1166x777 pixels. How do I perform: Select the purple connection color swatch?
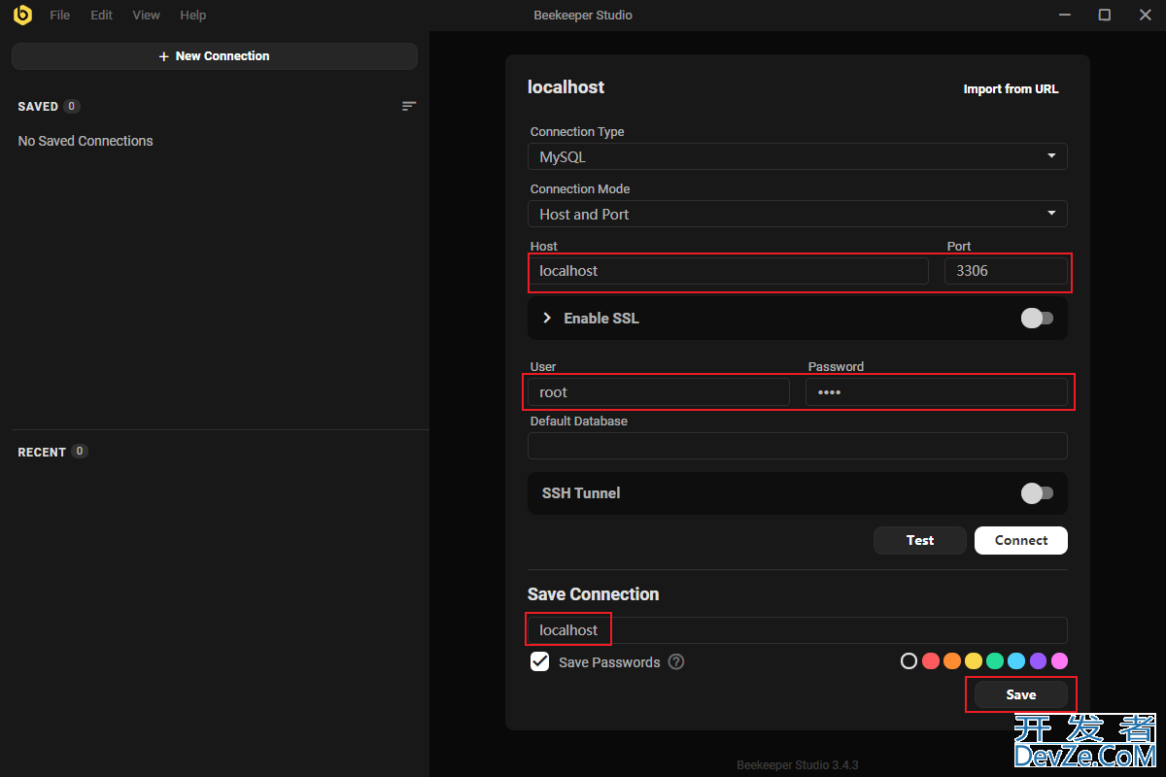(1038, 661)
